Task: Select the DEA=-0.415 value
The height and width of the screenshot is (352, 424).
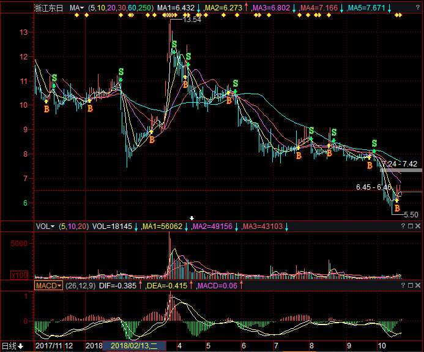Action: [167, 286]
